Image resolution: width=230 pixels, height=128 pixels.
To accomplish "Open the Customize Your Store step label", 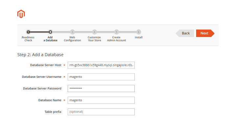I will pyautogui.click(x=95, y=39).
